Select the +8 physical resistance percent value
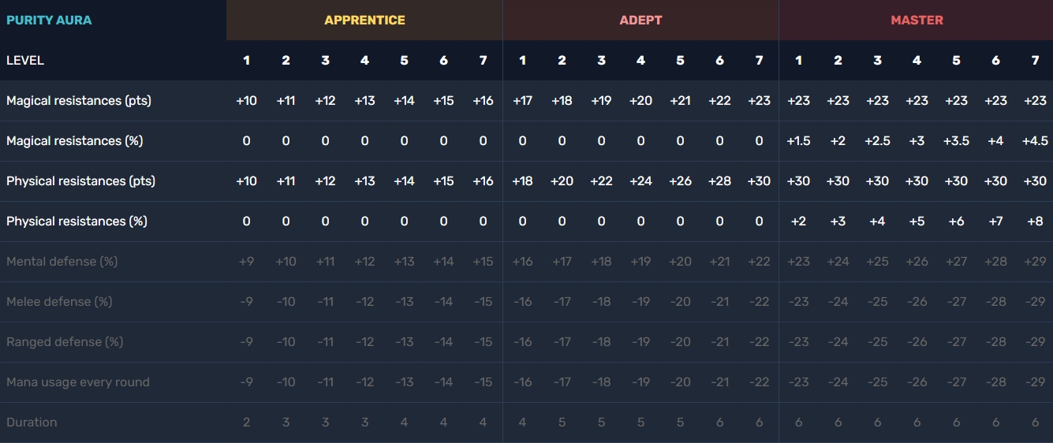 1035,221
